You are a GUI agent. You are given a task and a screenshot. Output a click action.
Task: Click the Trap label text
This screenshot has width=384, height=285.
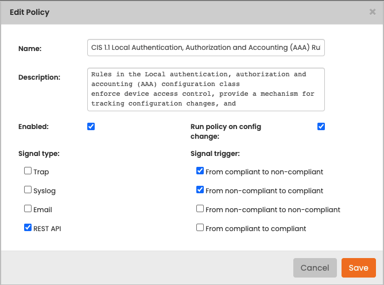pyautogui.click(x=41, y=171)
